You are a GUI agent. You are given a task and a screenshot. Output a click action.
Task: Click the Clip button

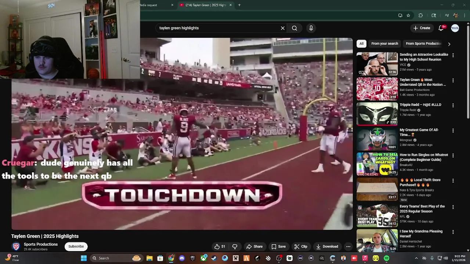tap(300, 246)
